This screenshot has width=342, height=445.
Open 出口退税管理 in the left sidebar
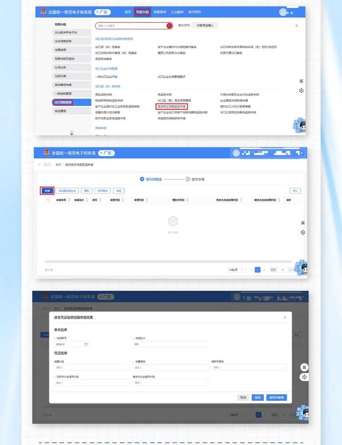(x=72, y=102)
